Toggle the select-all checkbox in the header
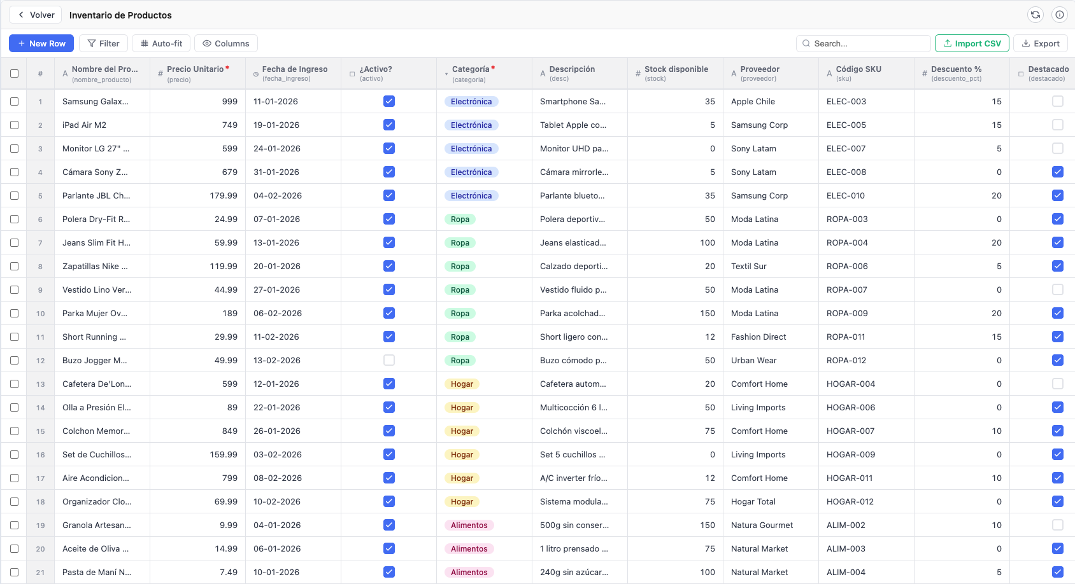Image resolution: width=1075 pixels, height=584 pixels. click(14, 74)
